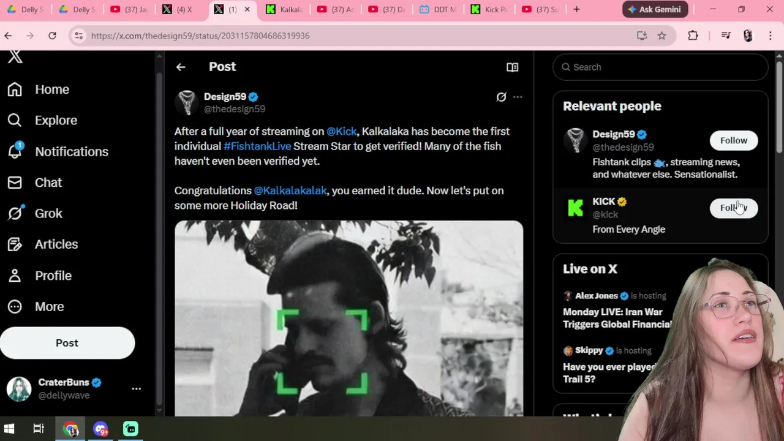Click Design59 avatar in the post

coord(187,102)
